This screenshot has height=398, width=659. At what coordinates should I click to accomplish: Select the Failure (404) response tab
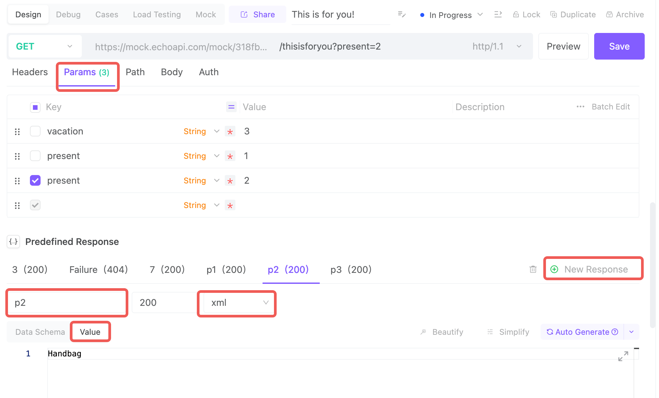click(98, 269)
